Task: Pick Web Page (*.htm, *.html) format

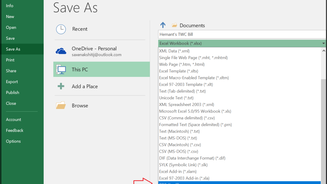Action: tap(182, 64)
